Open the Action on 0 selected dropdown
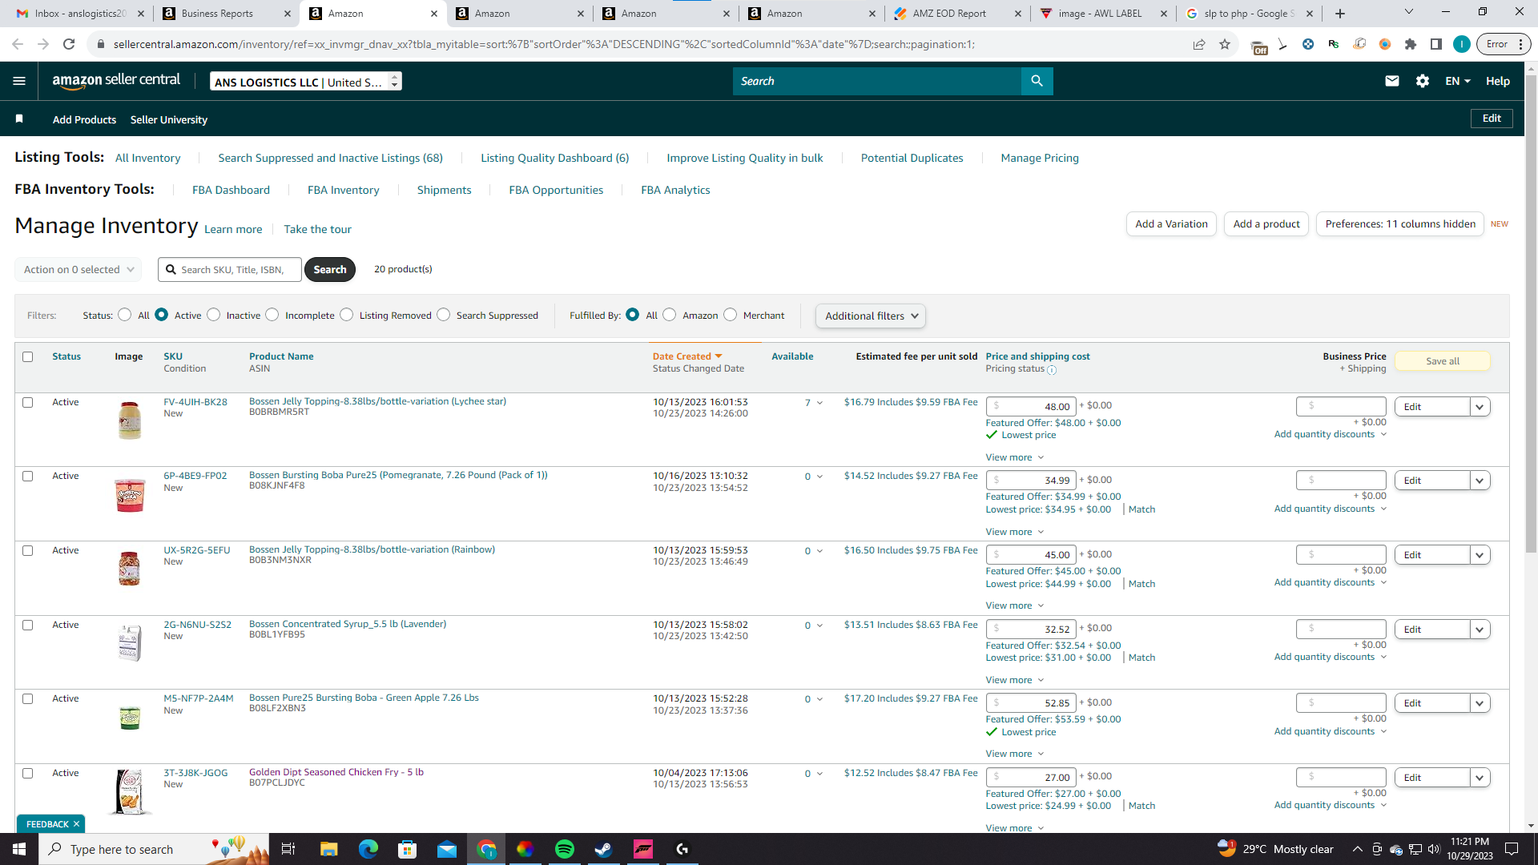1538x865 pixels. click(x=79, y=269)
